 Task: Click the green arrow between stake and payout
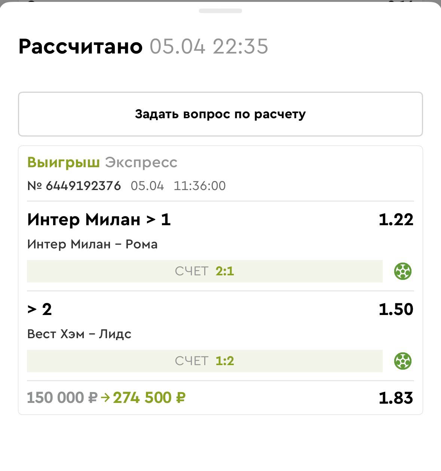(x=105, y=398)
